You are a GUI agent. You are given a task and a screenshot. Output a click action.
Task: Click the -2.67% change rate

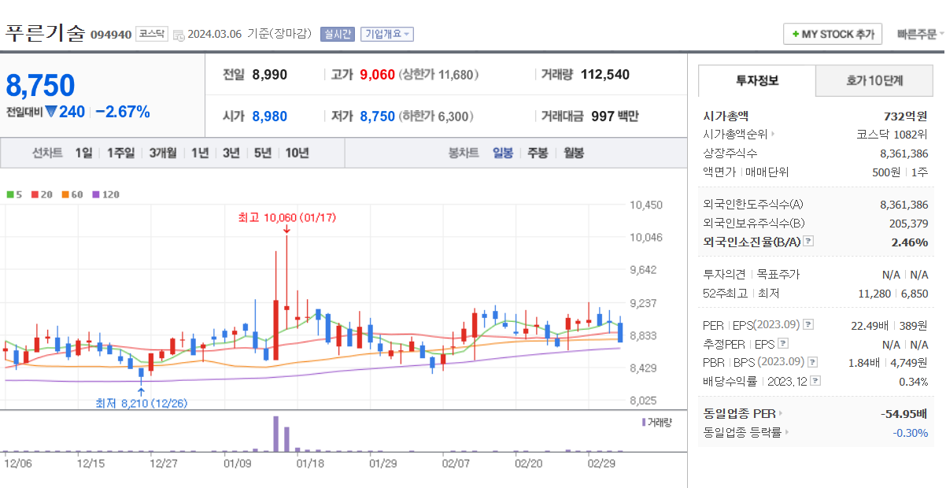click(123, 112)
